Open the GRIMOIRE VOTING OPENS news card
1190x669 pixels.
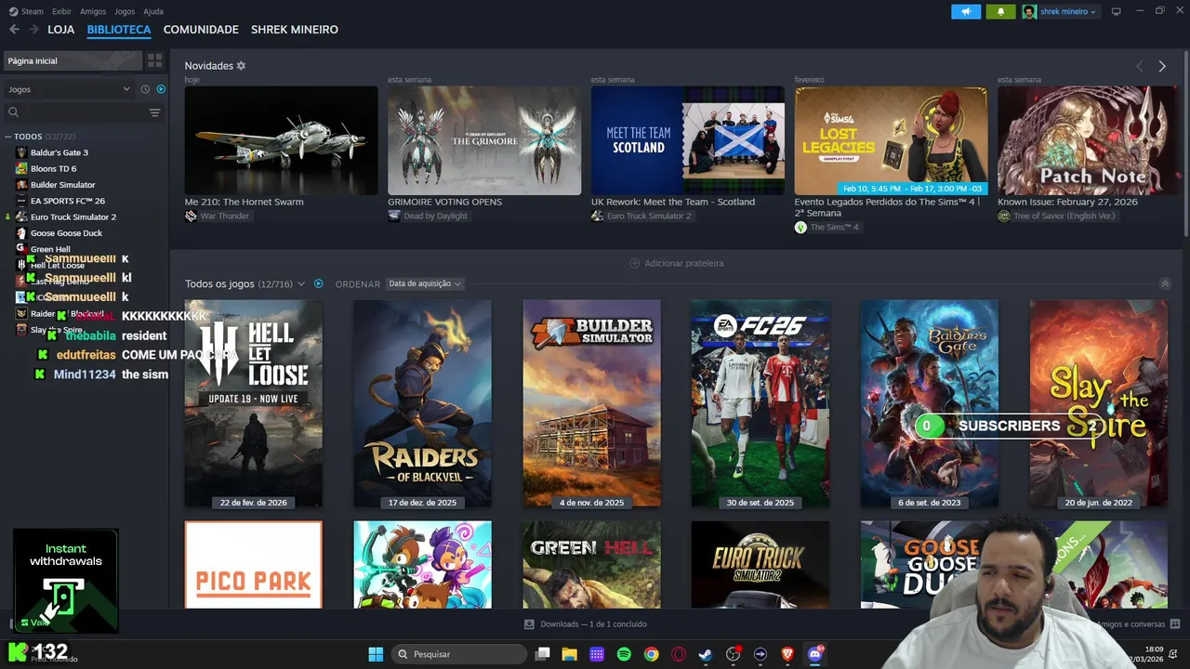[x=484, y=140]
